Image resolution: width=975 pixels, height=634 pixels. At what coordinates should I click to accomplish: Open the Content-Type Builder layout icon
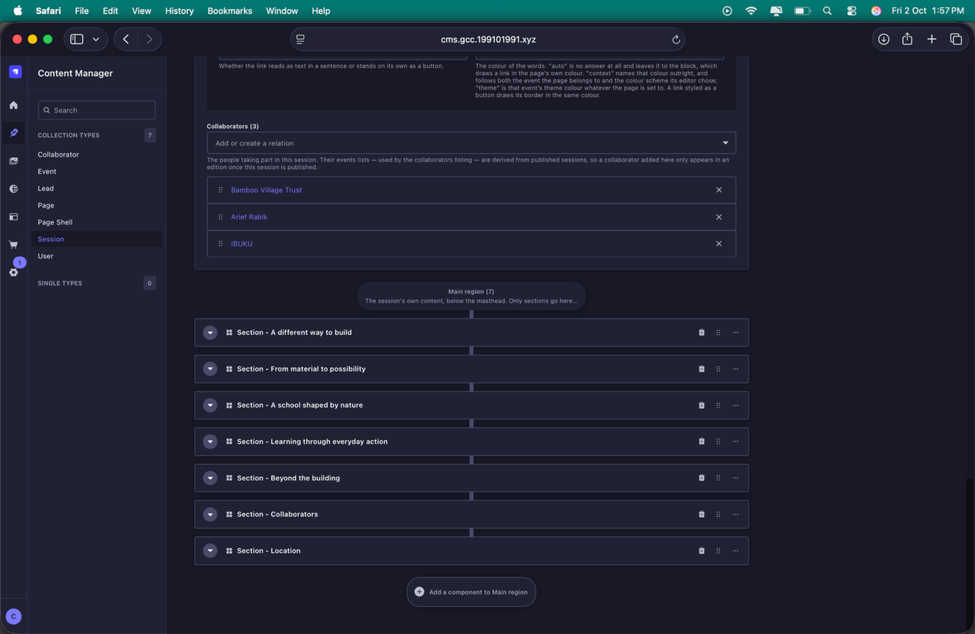tap(14, 217)
